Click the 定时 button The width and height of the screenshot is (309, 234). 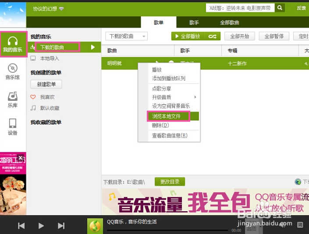point(301,36)
